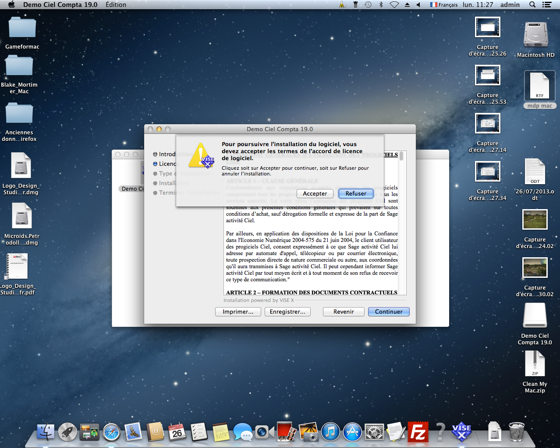560x448 pixels.
Task: Click the VISE X installer icon in Dock
Action: (462, 432)
